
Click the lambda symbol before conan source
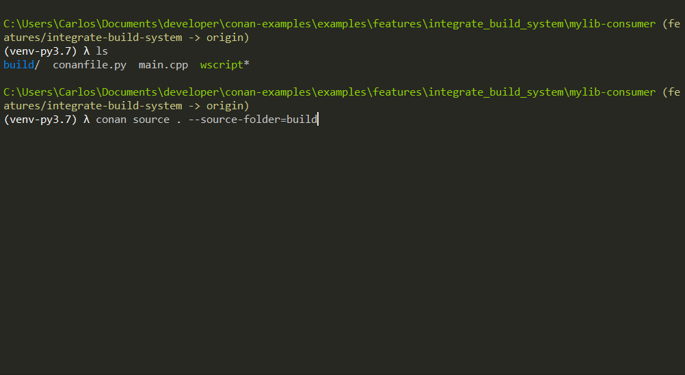coord(87,120)
